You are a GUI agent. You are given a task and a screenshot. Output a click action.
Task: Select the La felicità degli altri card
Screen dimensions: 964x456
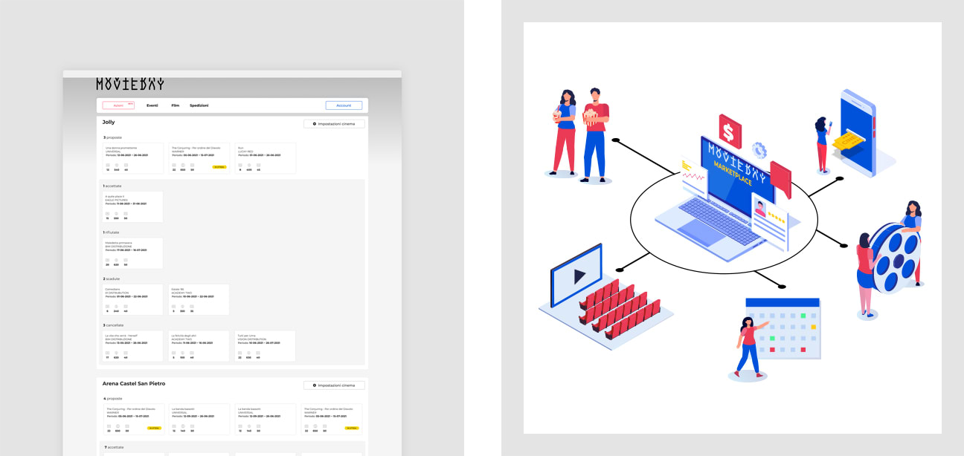point(199,346)
